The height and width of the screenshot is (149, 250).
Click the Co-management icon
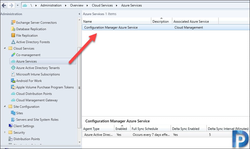pyautogui.click(x=13, y=55)
